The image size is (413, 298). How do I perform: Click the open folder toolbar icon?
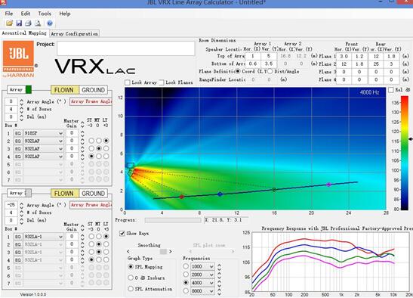(x=10, y=23)
